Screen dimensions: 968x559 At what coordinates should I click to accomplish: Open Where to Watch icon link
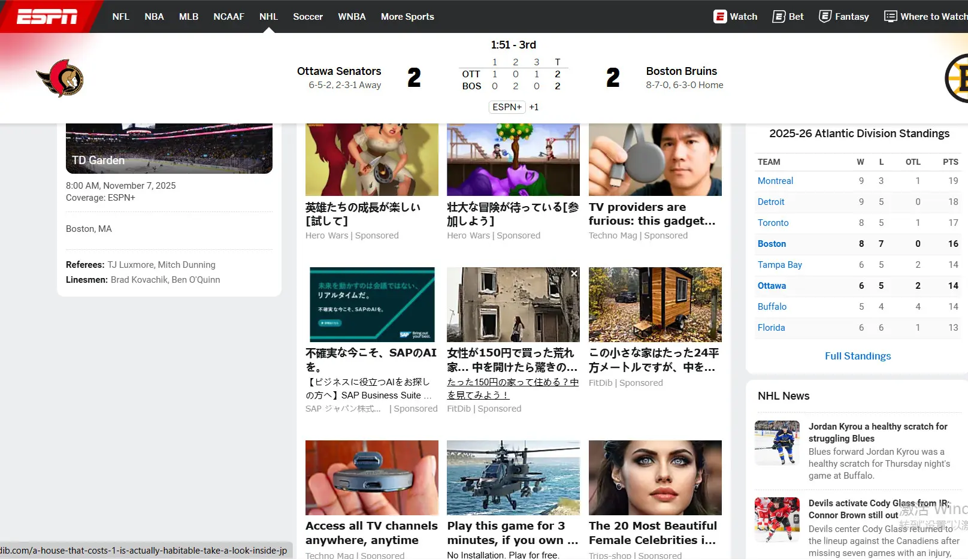pos(890,17)
